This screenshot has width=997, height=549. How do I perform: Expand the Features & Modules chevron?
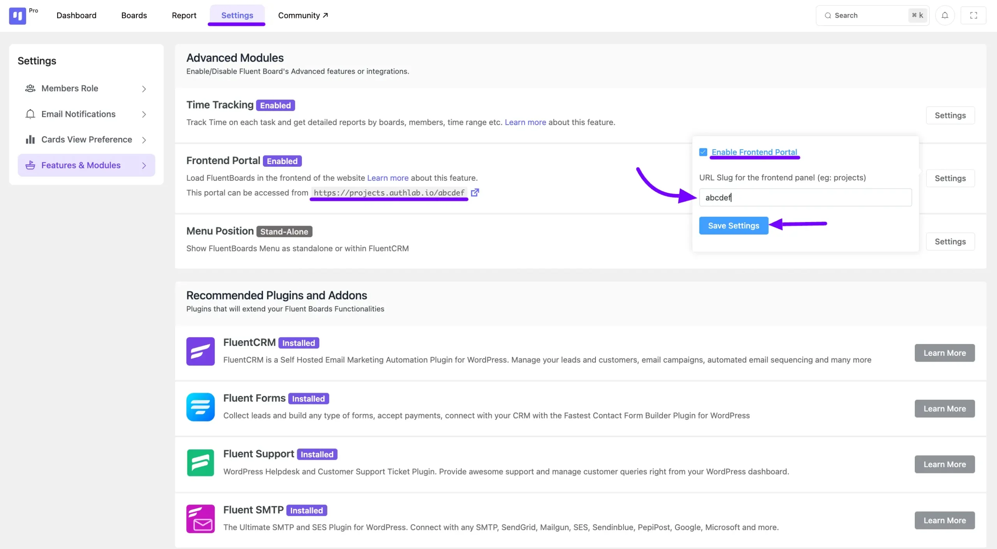point(144,166)
